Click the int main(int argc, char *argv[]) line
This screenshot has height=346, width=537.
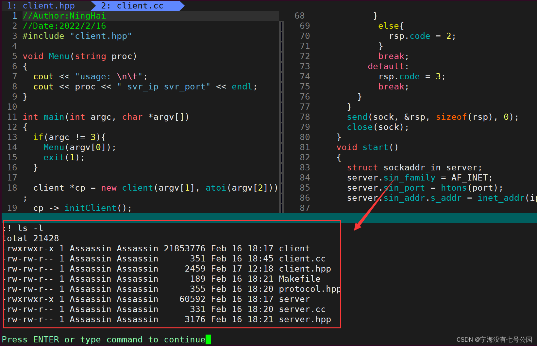click(106, 117)
